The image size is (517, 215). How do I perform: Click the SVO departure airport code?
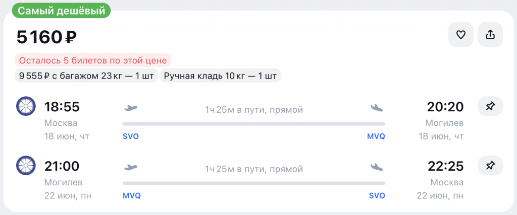coord(131,136)
